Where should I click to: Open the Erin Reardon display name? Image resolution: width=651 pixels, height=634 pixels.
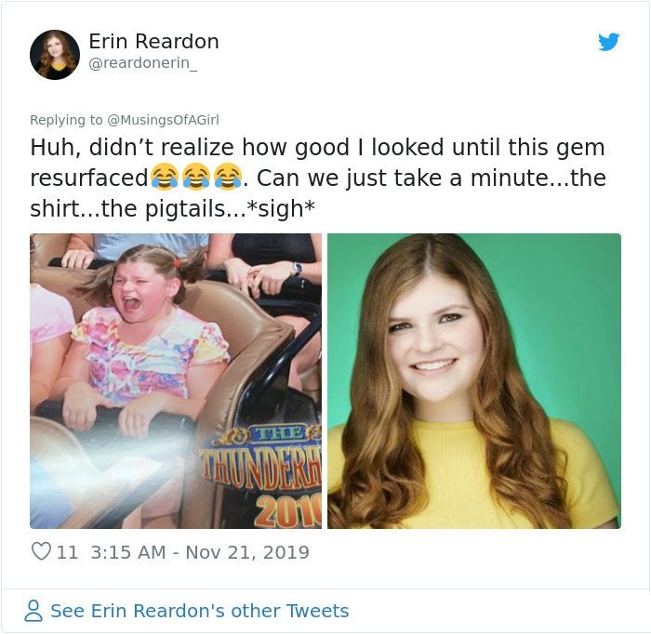153,41
